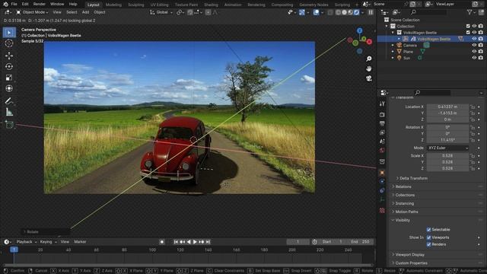The width and height of the screenshot is (487, 274).
Task: Click the outliner filter funnel icon
Action: [x=469, y=12]
